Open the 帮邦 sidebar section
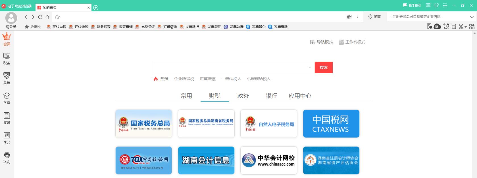 (7, 138)
